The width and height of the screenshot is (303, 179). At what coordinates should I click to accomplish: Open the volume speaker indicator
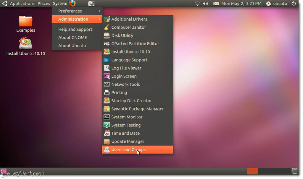[205, 4]
